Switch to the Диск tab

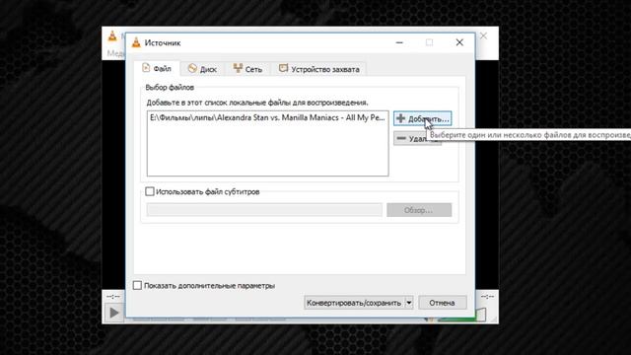point(202,69)
